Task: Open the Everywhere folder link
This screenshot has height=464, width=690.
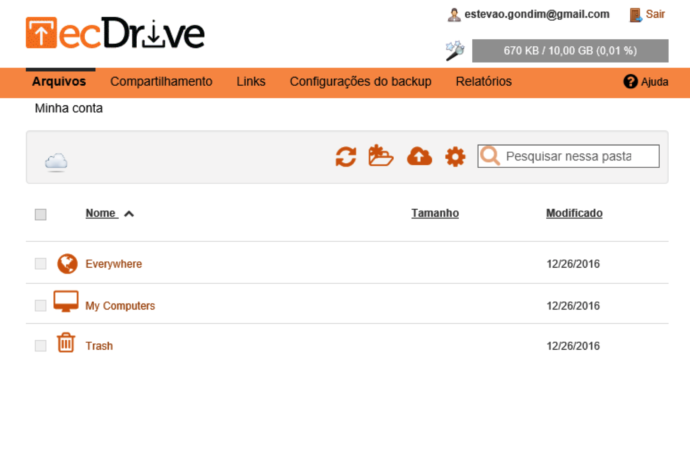Action: pyautogui.click(x=114, y=264)
